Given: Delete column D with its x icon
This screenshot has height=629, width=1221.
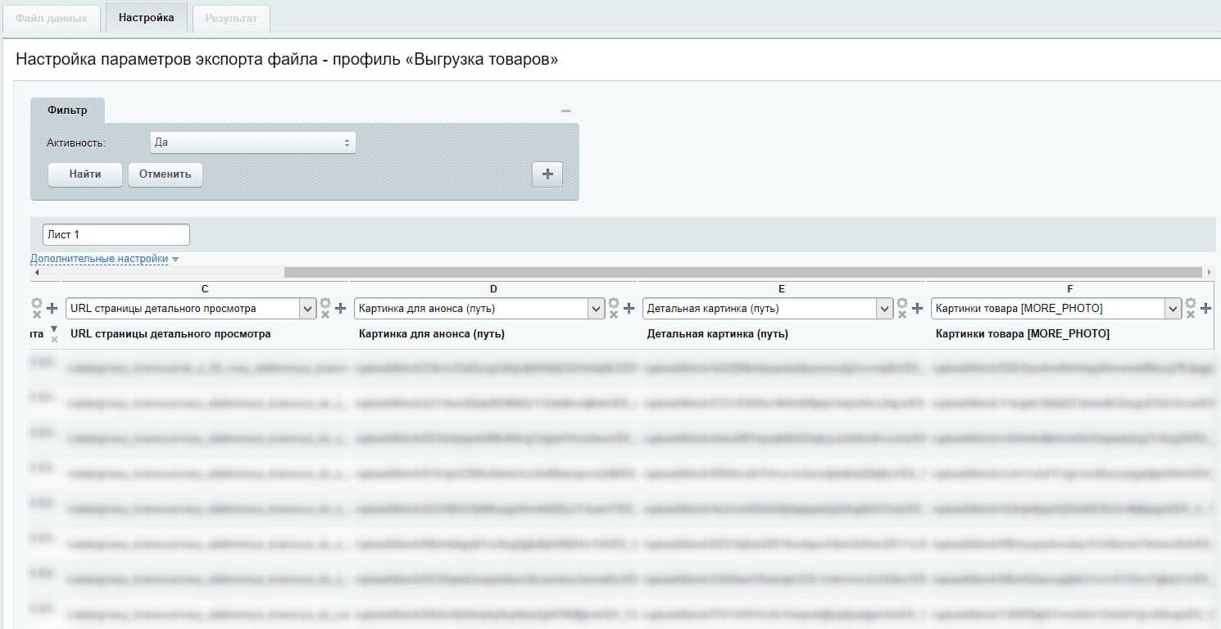Looking at the screenshot, I should click(615, 314).
